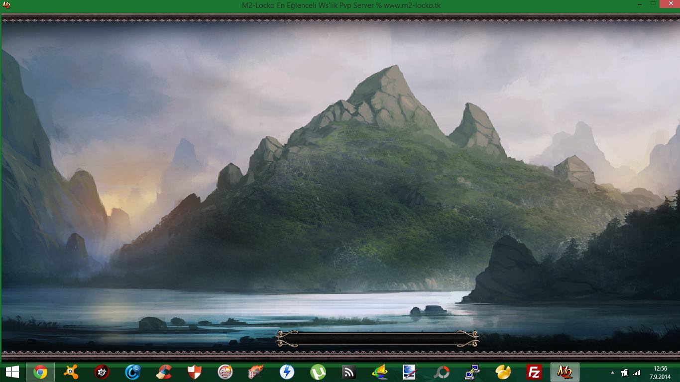Launch CCleaner from the taskbar

pos(164,372)
